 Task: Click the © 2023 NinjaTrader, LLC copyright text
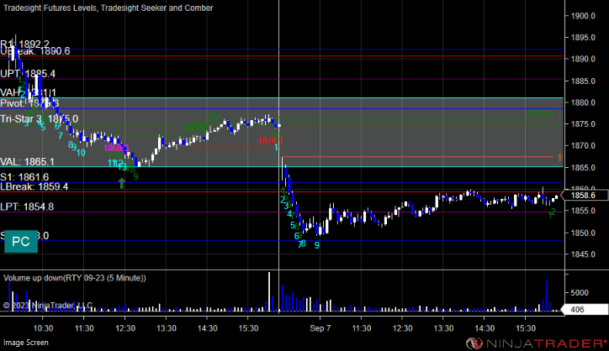click(x=48, y=305)
